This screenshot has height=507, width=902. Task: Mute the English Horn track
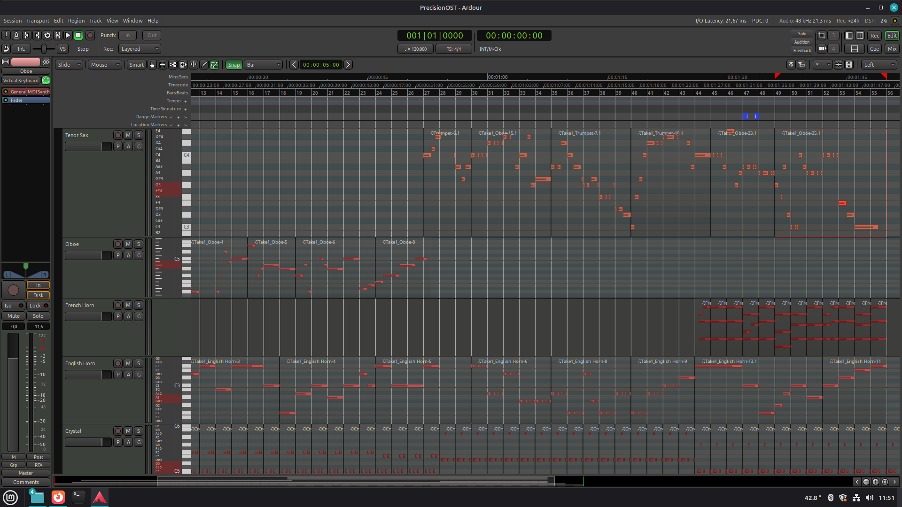[128, 363]
